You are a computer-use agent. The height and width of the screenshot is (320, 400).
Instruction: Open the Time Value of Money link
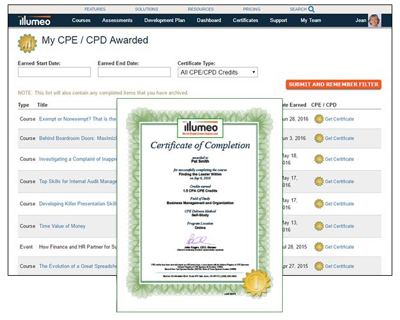coord(62,226)
